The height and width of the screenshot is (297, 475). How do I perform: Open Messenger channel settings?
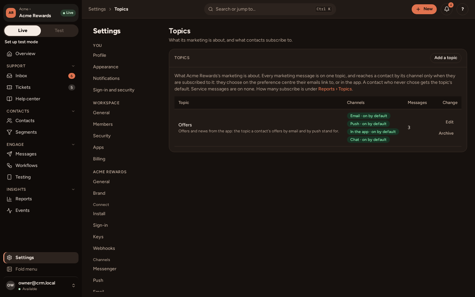pos(105,269)
